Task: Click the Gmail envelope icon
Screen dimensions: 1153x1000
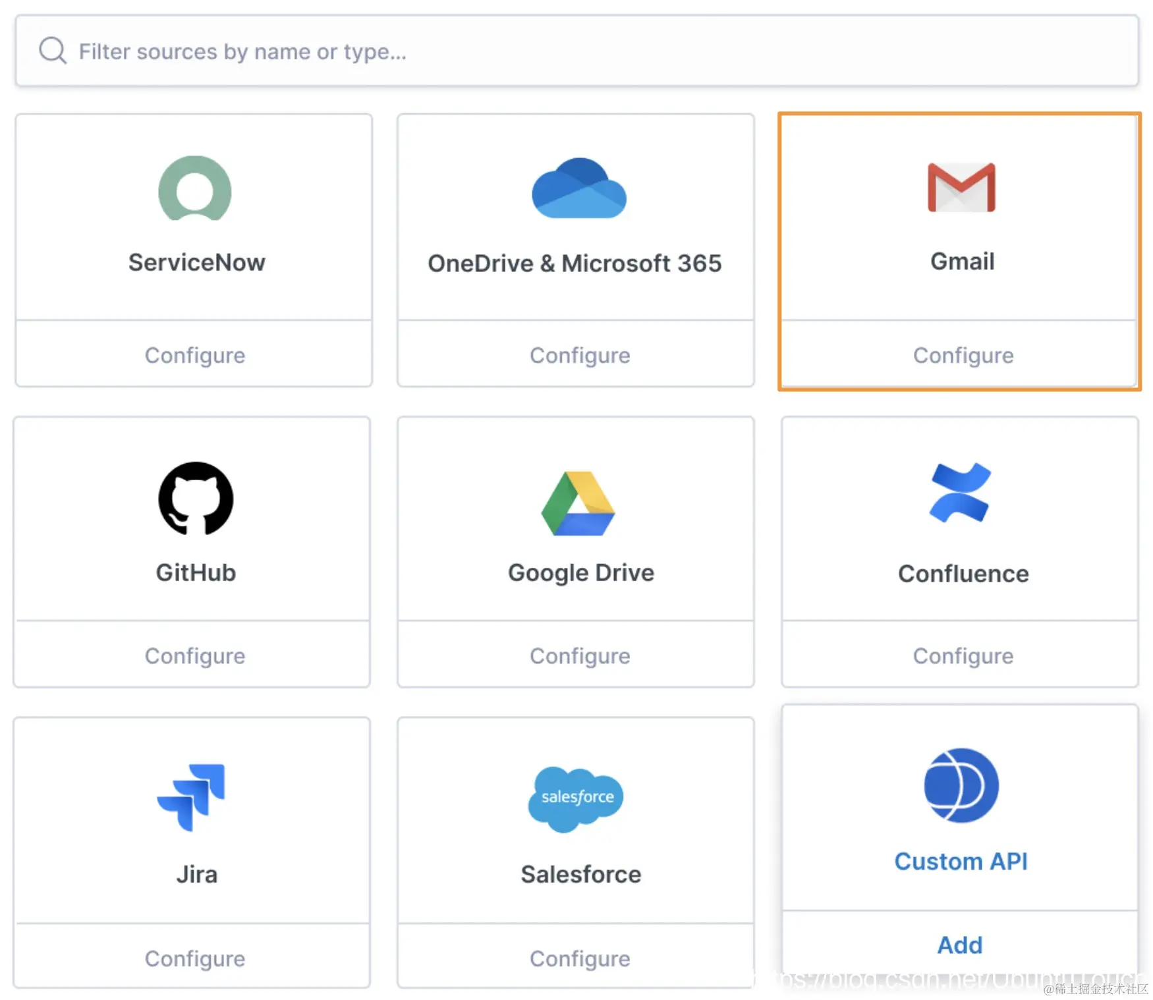Action: pyautogui.click(x=961, y=188)
